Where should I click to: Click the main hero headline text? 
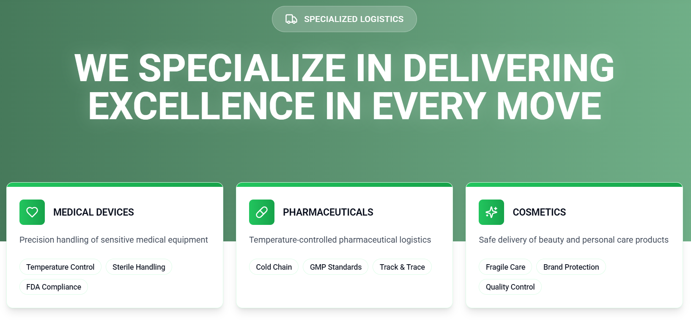[x=345, y=87]
